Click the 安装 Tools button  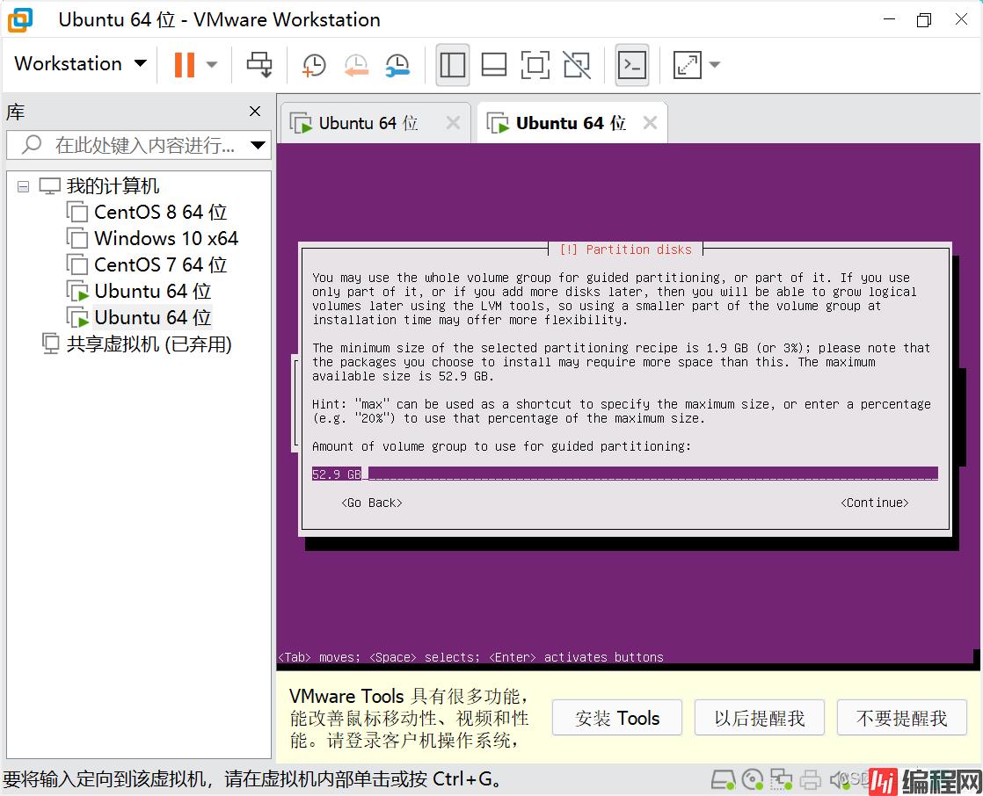[617, 719]
